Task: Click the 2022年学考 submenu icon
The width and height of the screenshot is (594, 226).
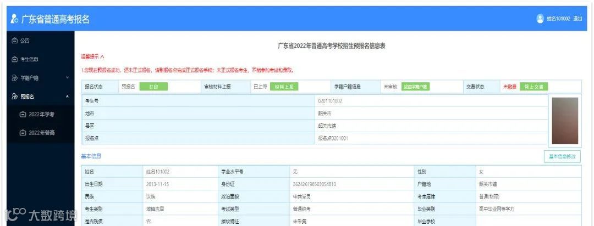Action: (x=23, y=114)
